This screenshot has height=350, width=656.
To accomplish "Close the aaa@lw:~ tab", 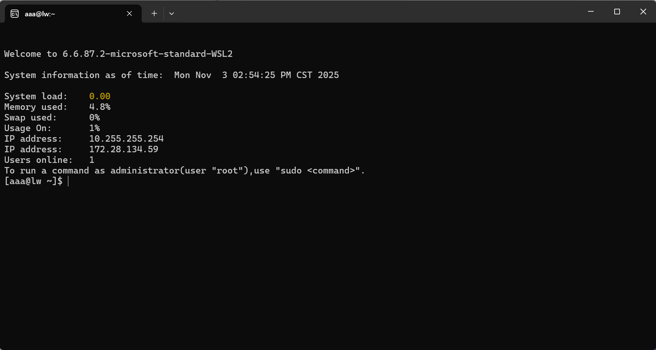I will pos(129,14).
